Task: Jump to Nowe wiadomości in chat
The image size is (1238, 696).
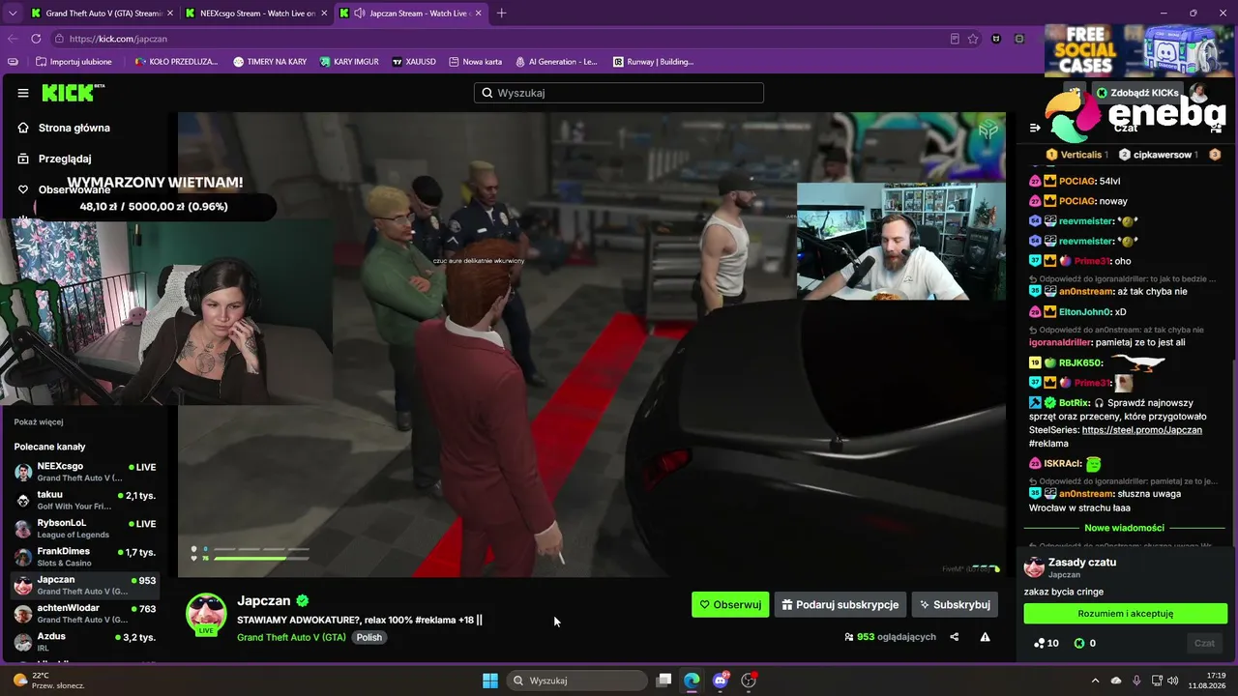Action: point(1124,528)
